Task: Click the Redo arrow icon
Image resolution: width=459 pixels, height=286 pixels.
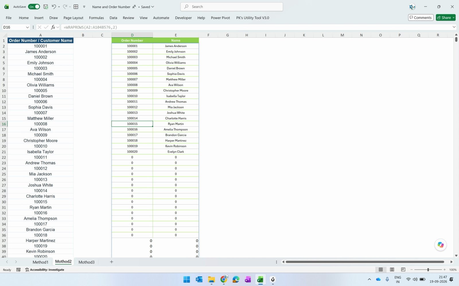Action: click(65, 7)
